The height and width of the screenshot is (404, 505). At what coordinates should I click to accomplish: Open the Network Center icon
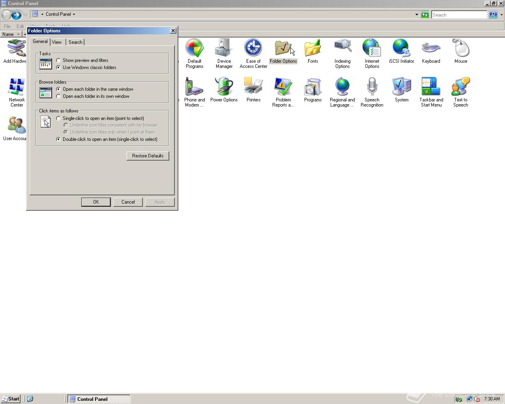coord(17,92)
